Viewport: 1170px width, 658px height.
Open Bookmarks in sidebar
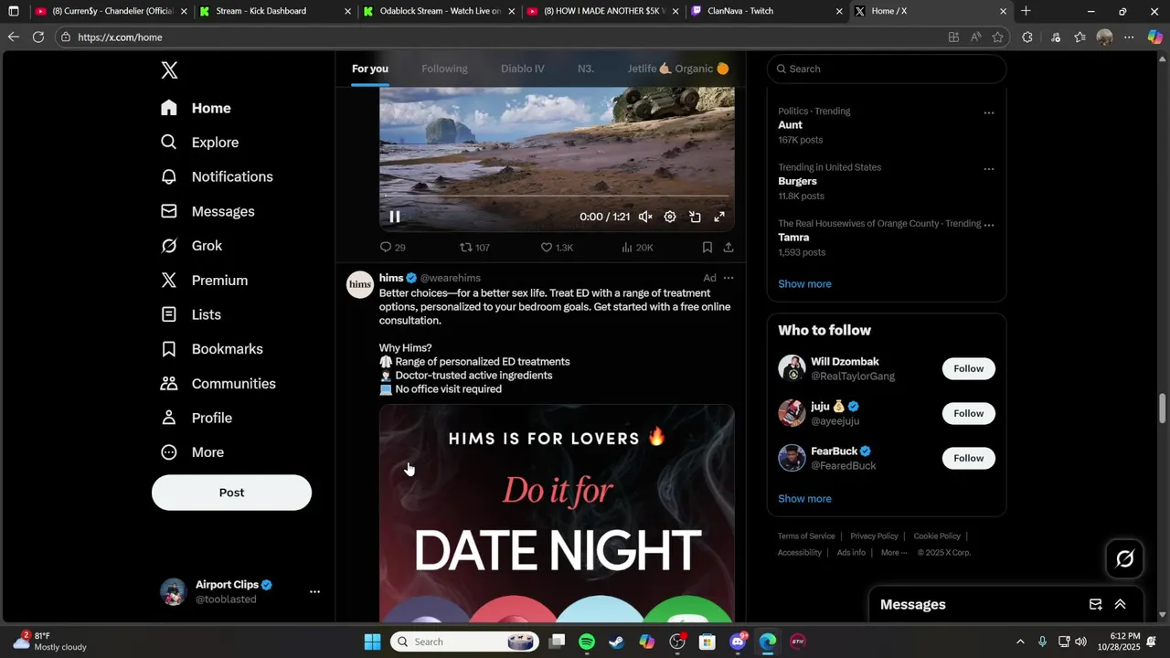pyautogui.click(x=211, y=349)
